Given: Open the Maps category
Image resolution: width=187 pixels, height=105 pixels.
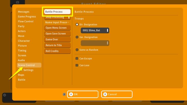Looking at the screenshot, I should [21, 75].
